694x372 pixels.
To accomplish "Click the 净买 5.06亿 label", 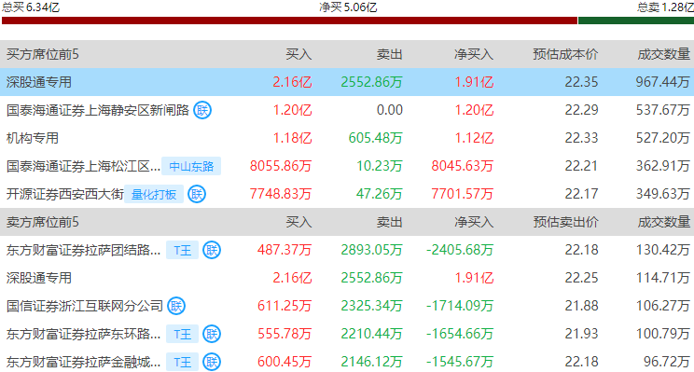I will (348, 7).
